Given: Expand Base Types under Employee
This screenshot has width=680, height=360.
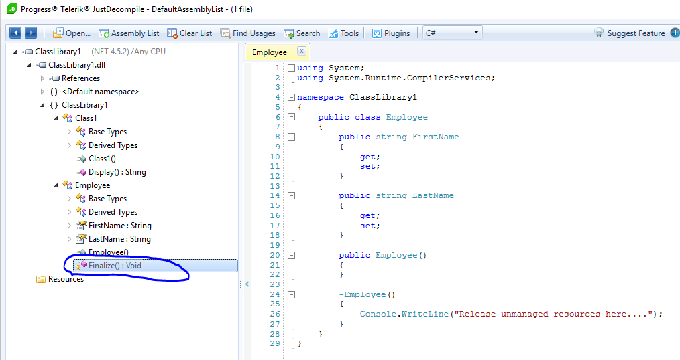Looking at the screenshot, I should coord(69,199).
